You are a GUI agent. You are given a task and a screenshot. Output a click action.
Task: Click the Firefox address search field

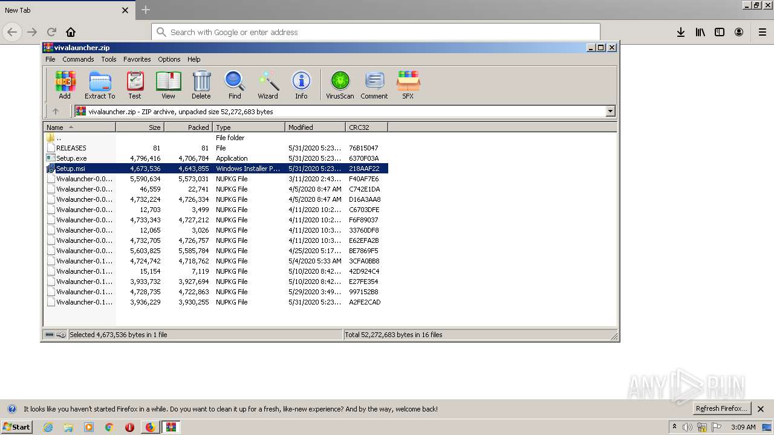tap(376, 32)
